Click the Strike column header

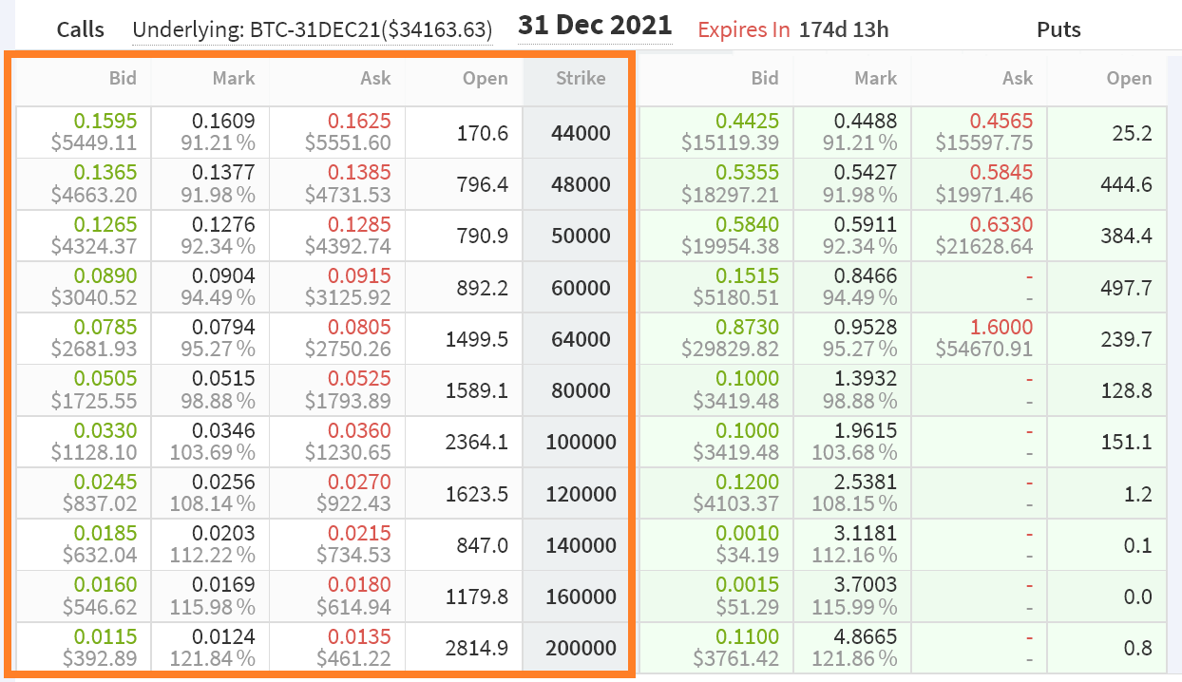580,79
